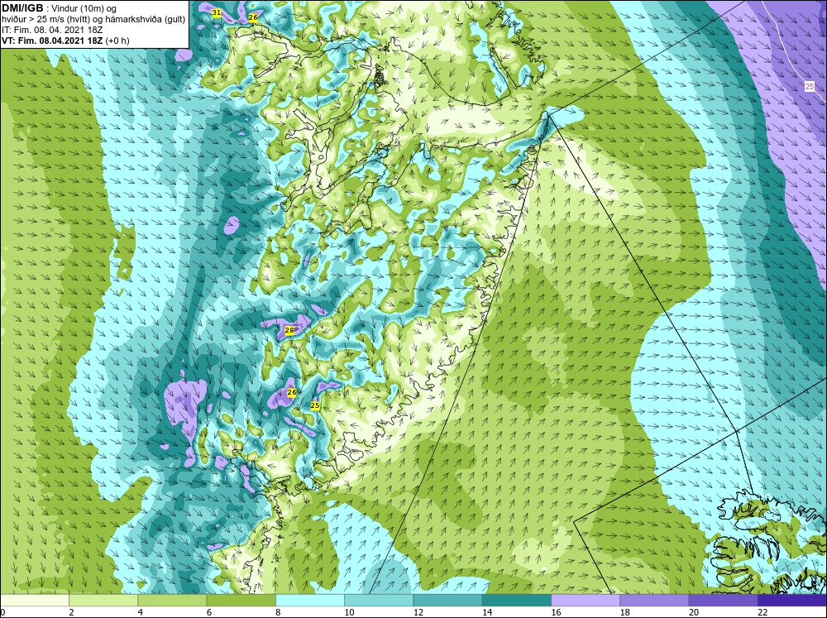Click the DMI/IGB Vindur (10m) title line
The width and height of the screenshot is (827, 618).
tap(59, 8)
